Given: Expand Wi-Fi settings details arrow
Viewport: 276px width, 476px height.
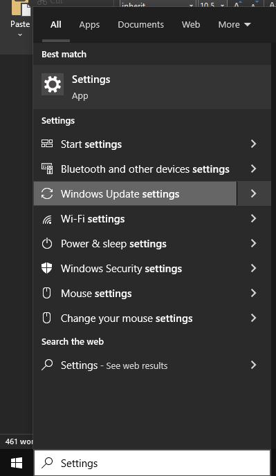Looking at the screenshot, I should pyautogui.click(x=253, y=218).
